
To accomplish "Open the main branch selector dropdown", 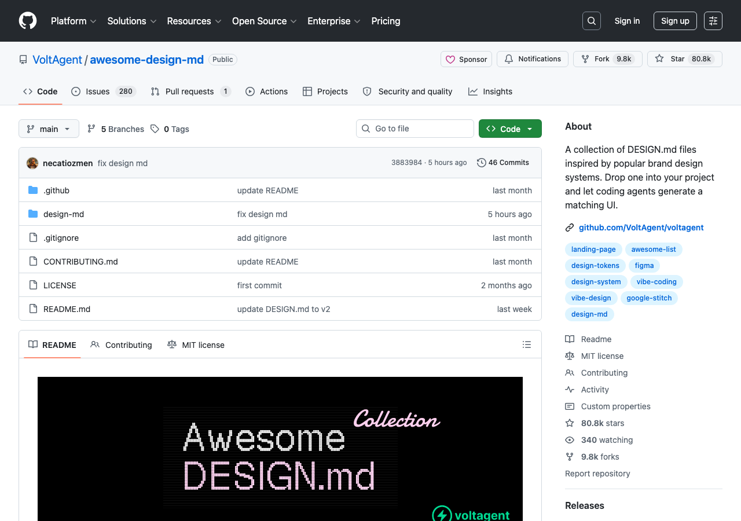I will [49, 129].
